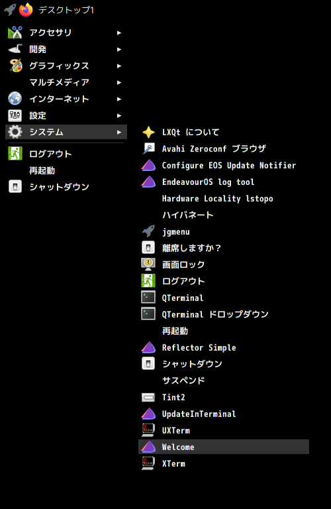Click the UpdateInTerminal icon
Viewport: 331px width, 509px height.
148,414
